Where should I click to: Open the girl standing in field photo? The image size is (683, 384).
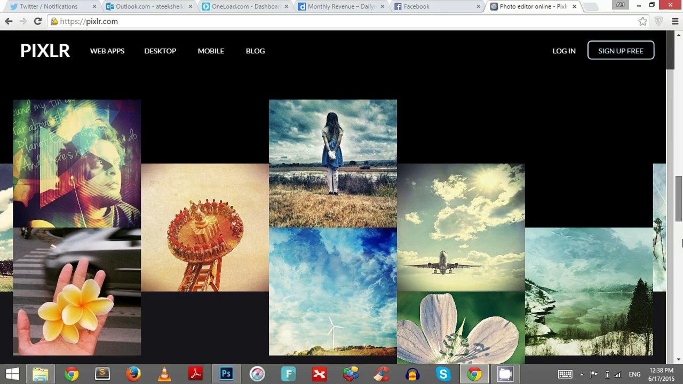tap(333, 163)
